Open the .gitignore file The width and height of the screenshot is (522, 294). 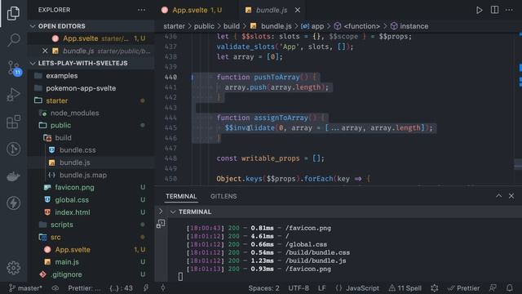tap(66, 274)
